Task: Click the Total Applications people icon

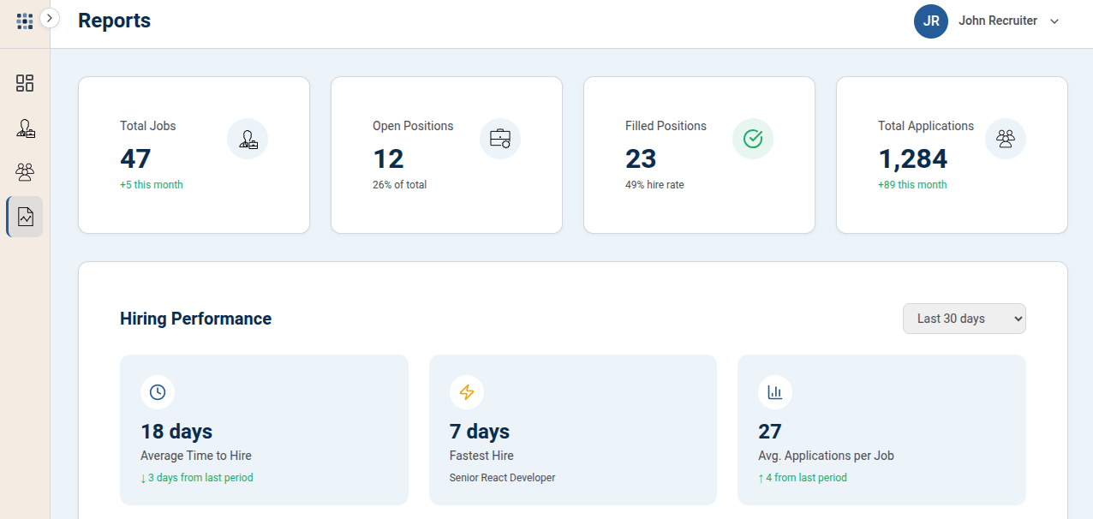Action: pos(1006,139)
